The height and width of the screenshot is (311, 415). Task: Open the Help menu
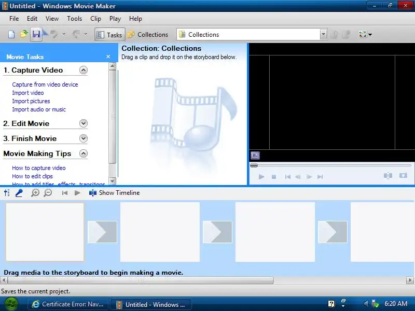[x=135, y=19]
